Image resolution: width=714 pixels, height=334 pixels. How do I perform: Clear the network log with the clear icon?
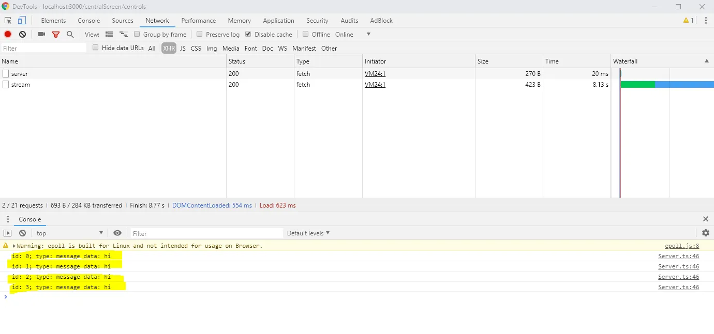[x=22, y=34]
